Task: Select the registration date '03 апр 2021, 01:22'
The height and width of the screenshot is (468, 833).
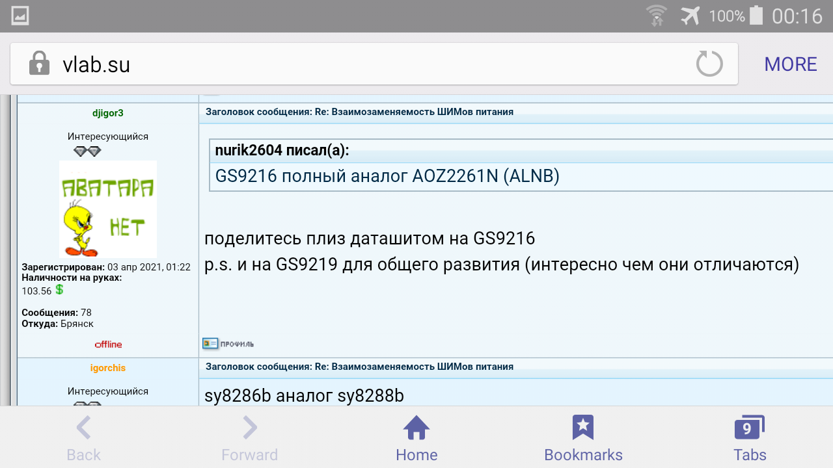Action: click(x=149, y=267)
